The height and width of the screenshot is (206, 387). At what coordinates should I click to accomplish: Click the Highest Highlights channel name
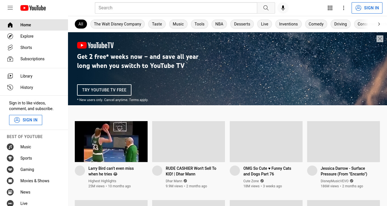(102, 181)
